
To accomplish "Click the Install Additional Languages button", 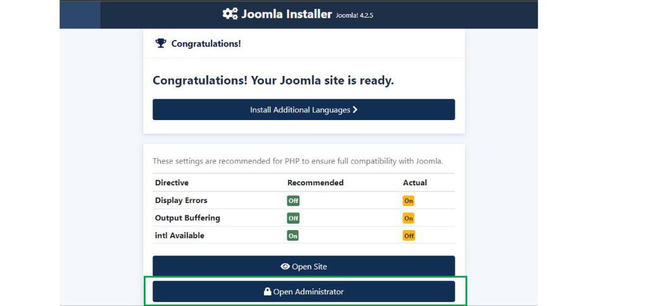I will (x=304, y=109).
